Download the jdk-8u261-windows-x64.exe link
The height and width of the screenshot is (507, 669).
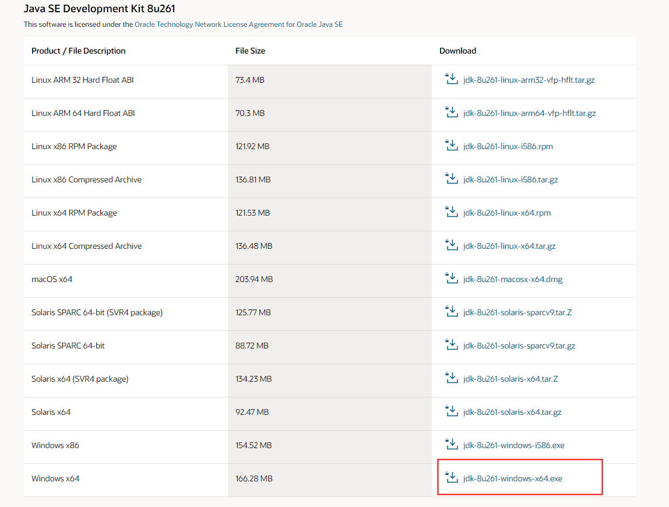[x=512, y=479]
